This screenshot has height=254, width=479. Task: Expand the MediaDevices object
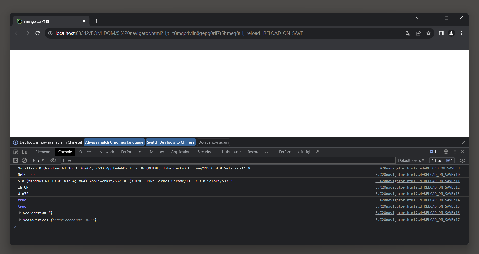pyautogui.click(x=20, y=220)
